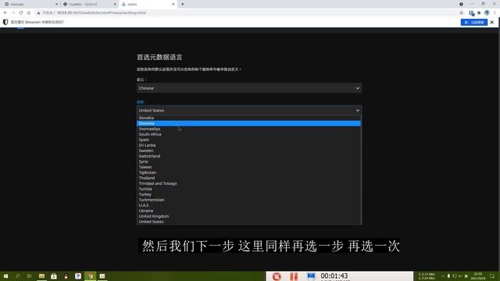Open Task View on the taskbar

(29, 276)
